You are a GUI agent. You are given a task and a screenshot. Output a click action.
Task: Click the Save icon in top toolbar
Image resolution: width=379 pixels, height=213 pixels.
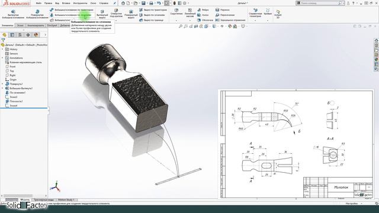(x=143, y=3)
